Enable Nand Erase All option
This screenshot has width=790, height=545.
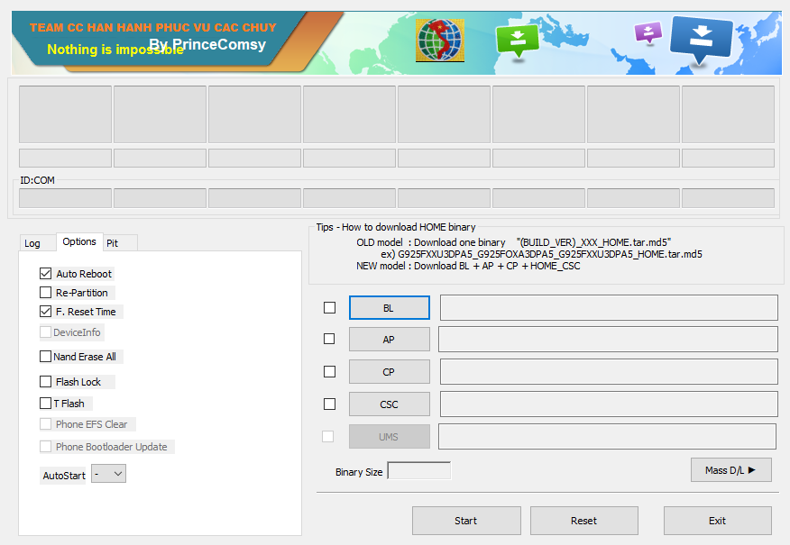[x=46, y=357]
